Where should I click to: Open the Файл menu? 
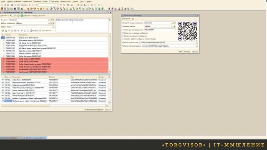coord(3,2)
